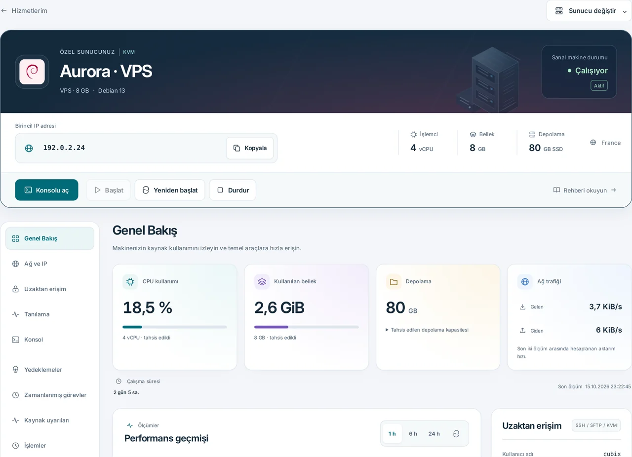Image resolution: width=632 pixels, height=457 pixels.
Task: Click the memory usage progress bar
Action: (x=307, y=327)
